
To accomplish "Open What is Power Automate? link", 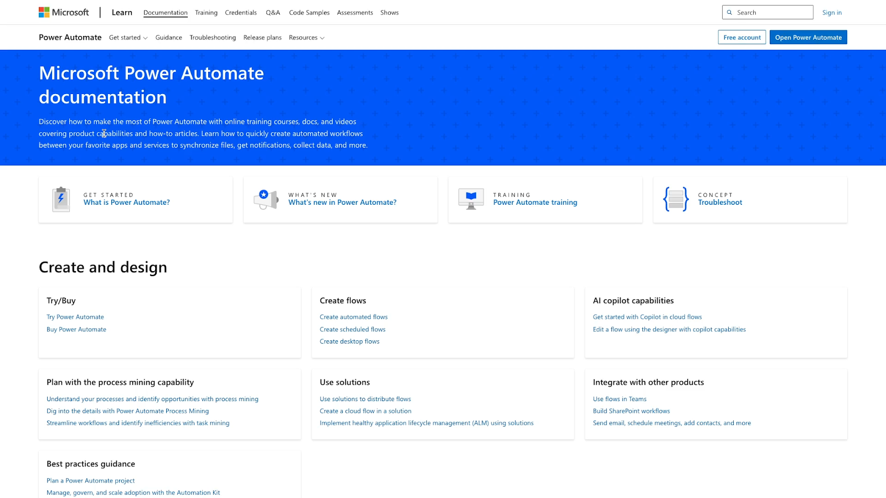I will (127, 203).
